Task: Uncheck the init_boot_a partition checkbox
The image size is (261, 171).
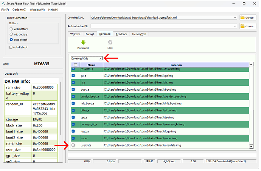Action: (x=73, y=104)
